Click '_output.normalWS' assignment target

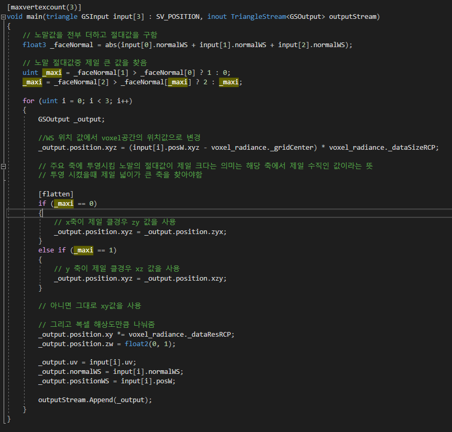[x=70, y=372]
